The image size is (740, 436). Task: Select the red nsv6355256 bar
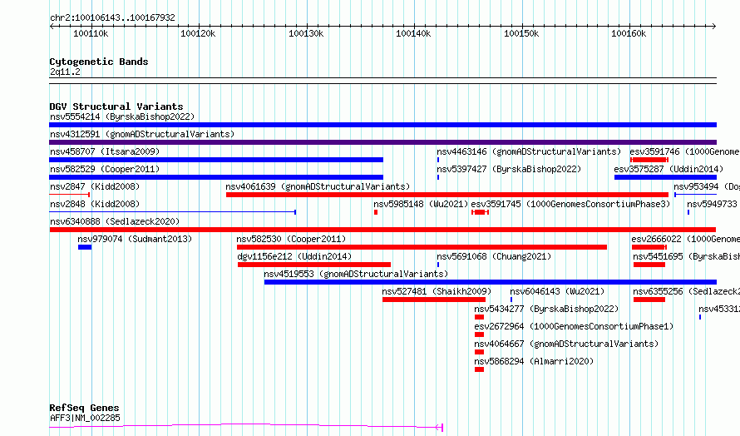click(x=649, y=300)
